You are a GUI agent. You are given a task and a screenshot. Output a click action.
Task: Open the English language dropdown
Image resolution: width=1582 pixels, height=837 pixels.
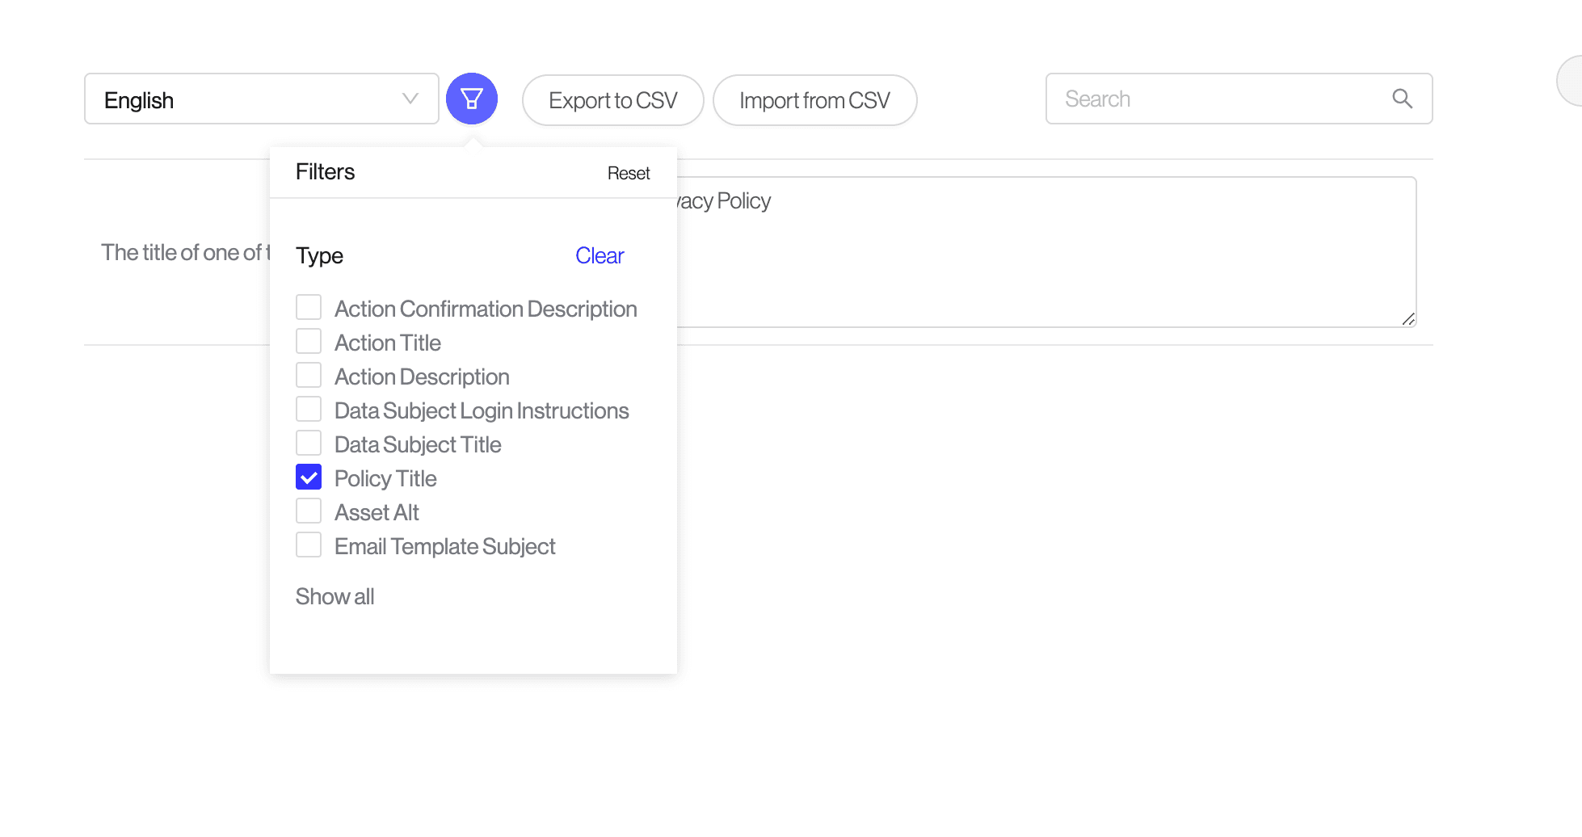point(260,99)
